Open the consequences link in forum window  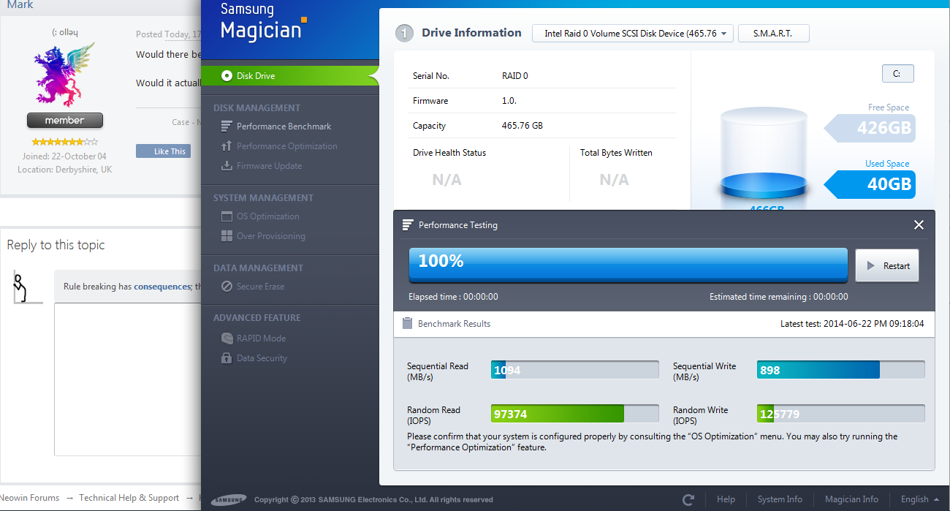[162, 287]
